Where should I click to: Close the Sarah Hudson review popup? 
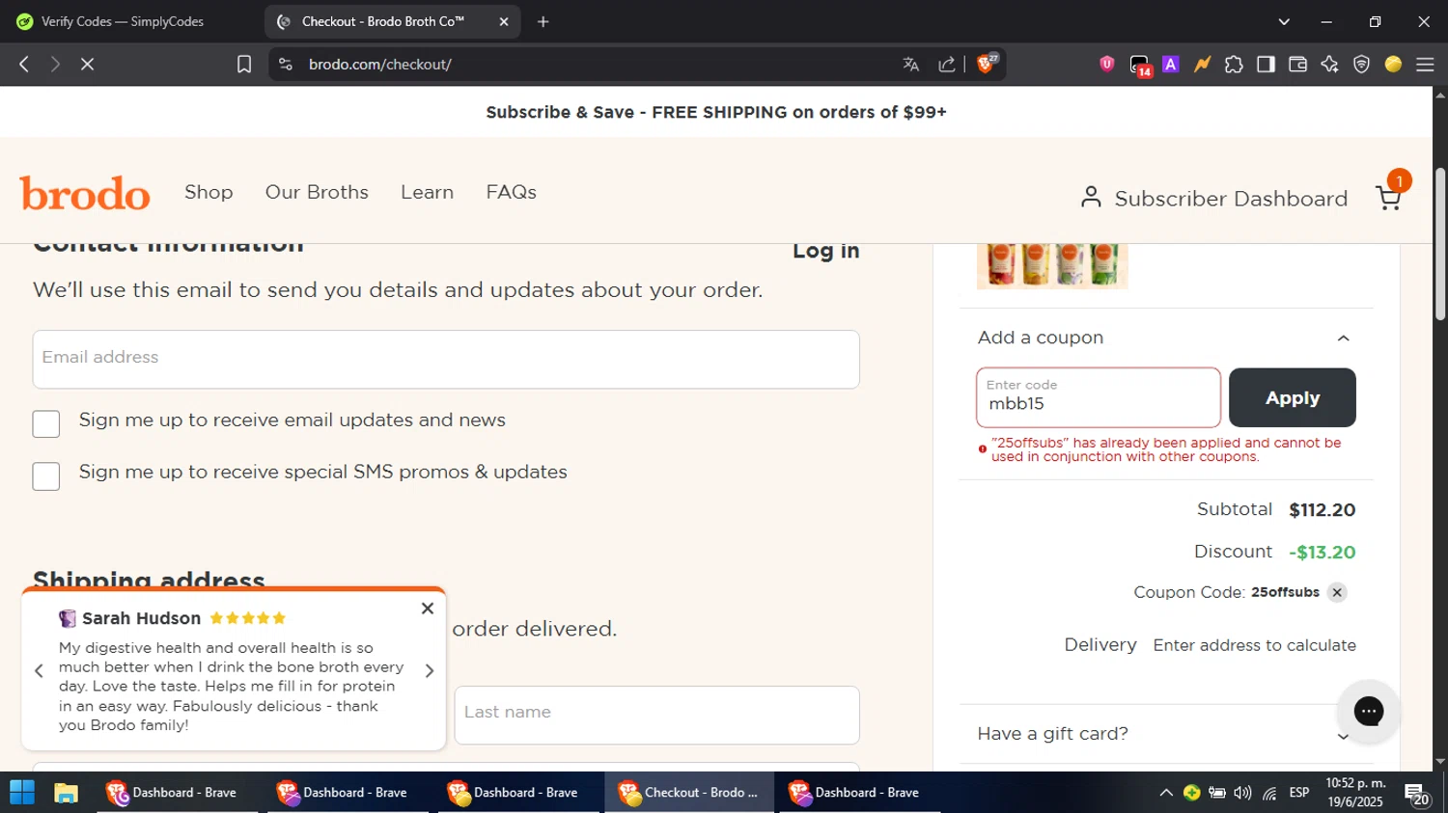point(428,609)
